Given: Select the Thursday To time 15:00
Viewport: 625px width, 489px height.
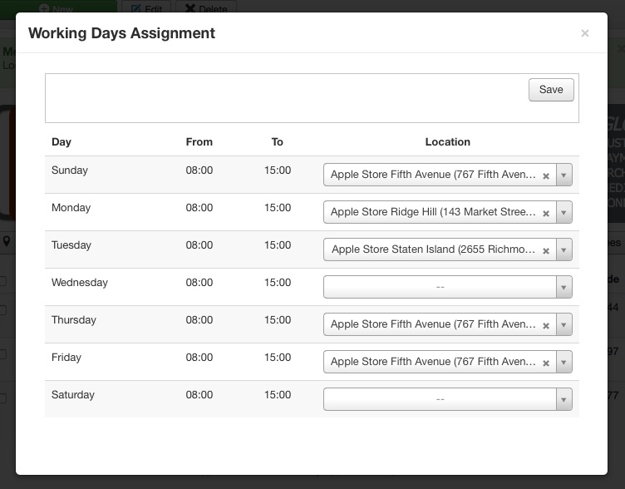Looking at the screenshot, I should click(x=278, y=320).
